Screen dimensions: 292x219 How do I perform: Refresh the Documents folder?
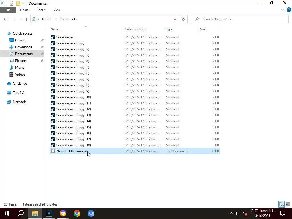(183, 19)
